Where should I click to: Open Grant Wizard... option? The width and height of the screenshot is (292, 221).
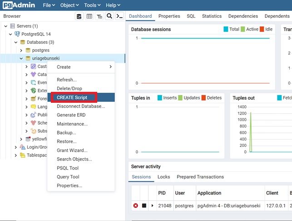pyautogui.click(x=81, y=151)
